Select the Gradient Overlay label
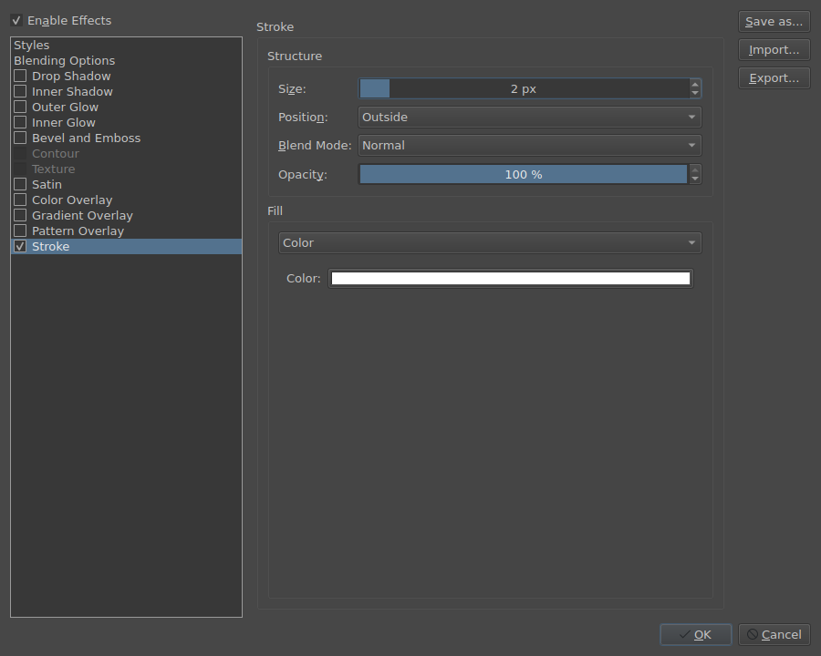821x656 pixels. pos(82,215)
